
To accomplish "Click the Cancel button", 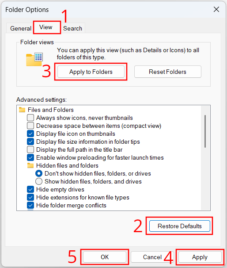I will pyautogui.click(x=152, y=257).
